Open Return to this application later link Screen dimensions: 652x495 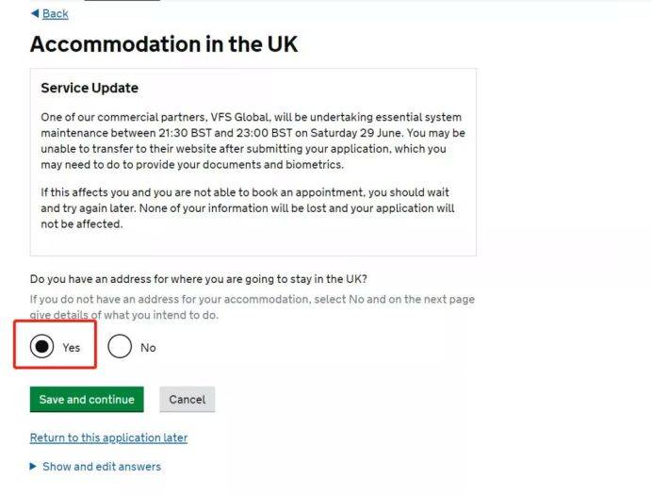pyautogui.click(x=108, y=437)
